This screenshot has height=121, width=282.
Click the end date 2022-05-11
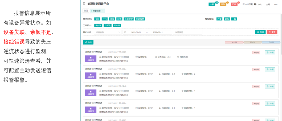(158, 32)
